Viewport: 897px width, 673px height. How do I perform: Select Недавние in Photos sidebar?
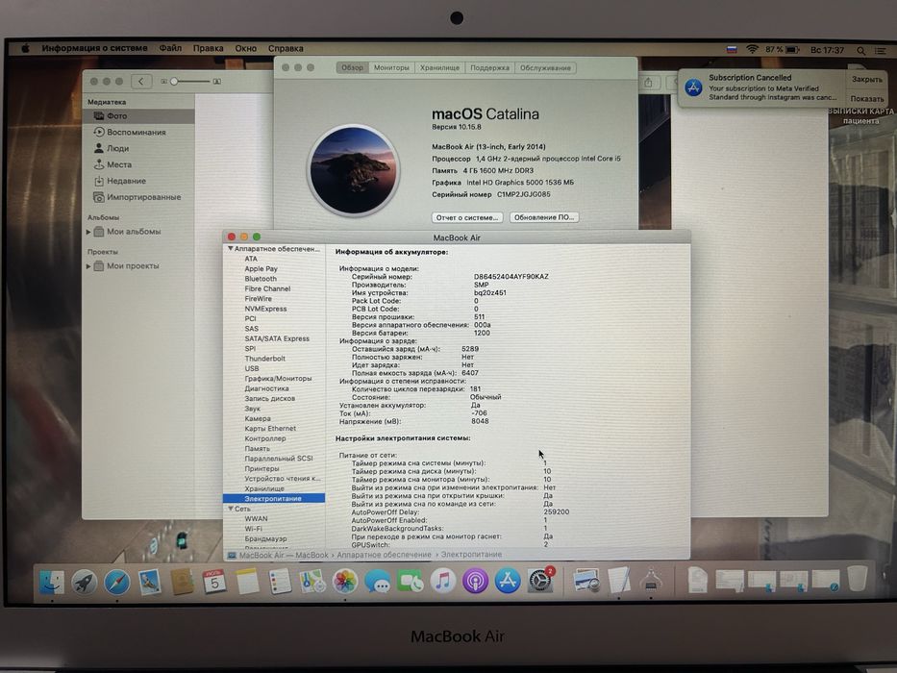click(x=139, y=181)
